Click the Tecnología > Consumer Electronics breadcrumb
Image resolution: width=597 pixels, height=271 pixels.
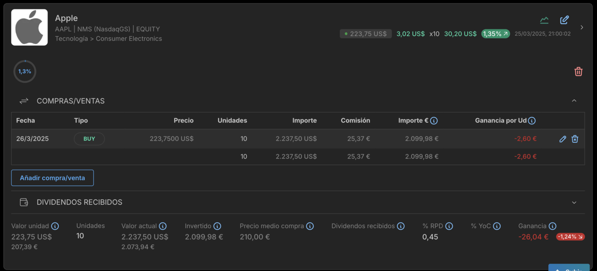pos(108,39)
